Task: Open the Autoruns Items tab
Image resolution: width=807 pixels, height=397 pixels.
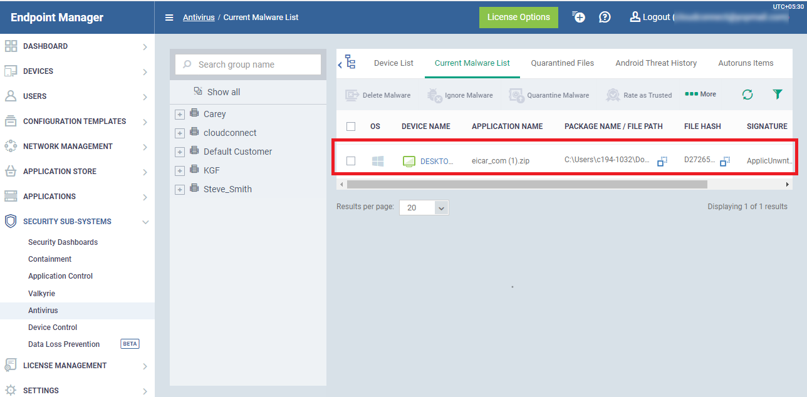Action: pyautogui.click(x=746, y=63)
